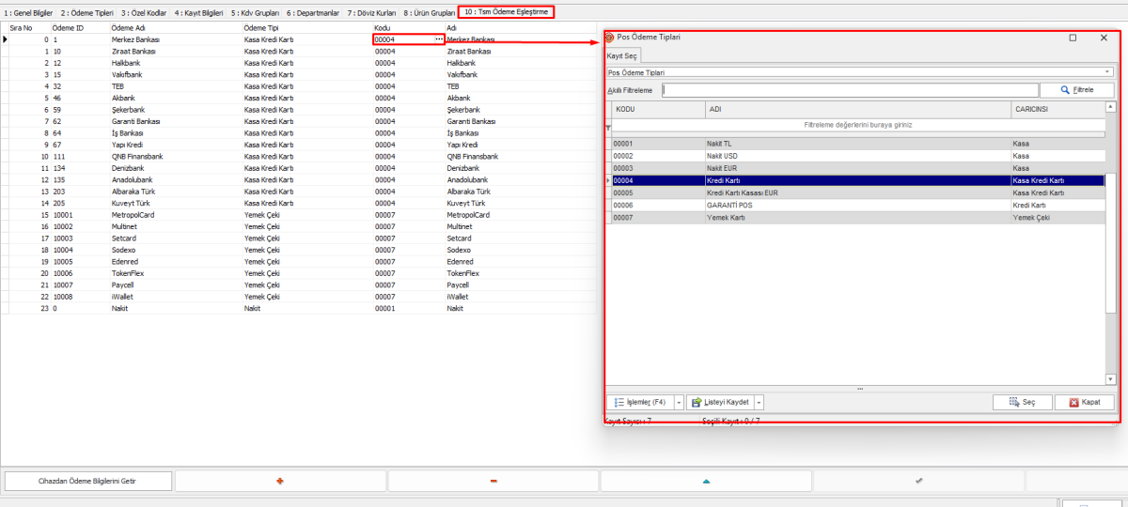1128x507 pixels.
Task: Click Cihazdan Ödeme Bilgilerini Getir button
Action: [88, 481]
